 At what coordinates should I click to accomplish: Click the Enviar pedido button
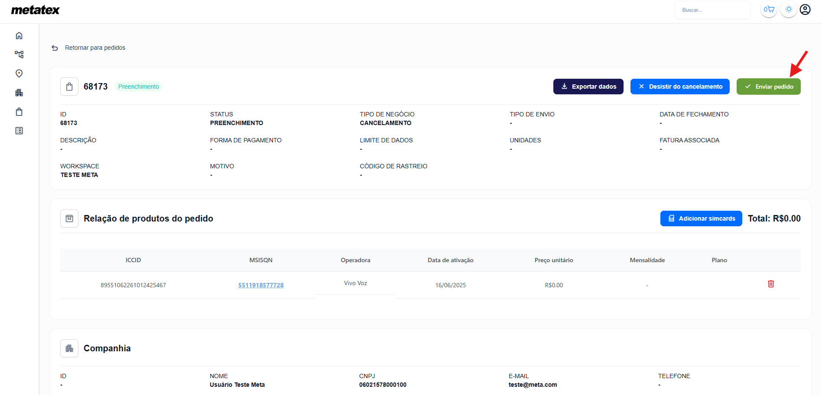769,87
